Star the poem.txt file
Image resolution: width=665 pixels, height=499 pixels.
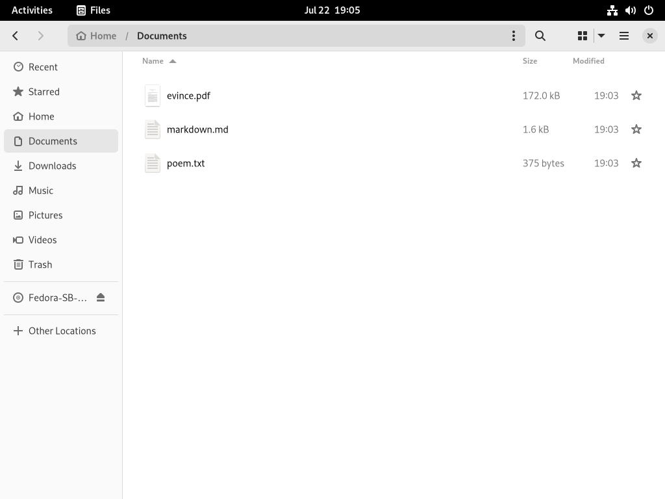636,163
